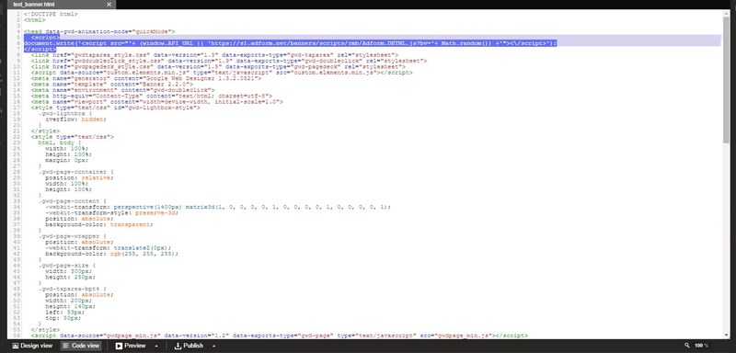This screenshot has width=736, height=353.
Task: Click the rgb(255, 255, 255) color value
Action: pos(144,254)
